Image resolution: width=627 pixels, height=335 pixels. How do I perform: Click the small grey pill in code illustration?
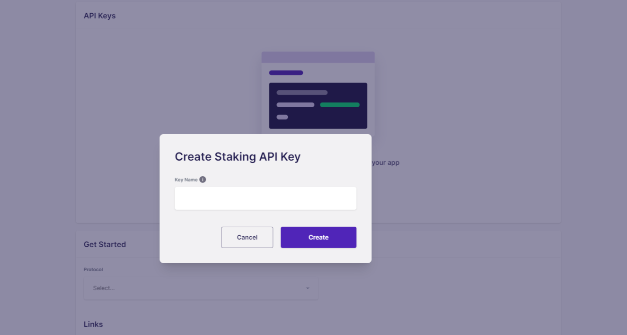[x=282, y=117]
